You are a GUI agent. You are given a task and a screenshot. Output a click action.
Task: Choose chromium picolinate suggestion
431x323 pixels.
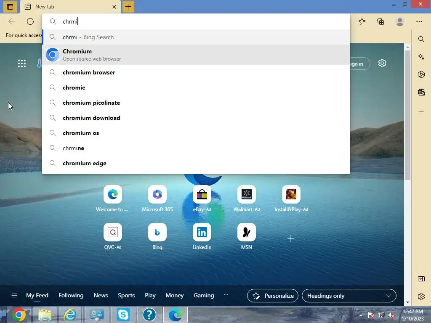196,103
